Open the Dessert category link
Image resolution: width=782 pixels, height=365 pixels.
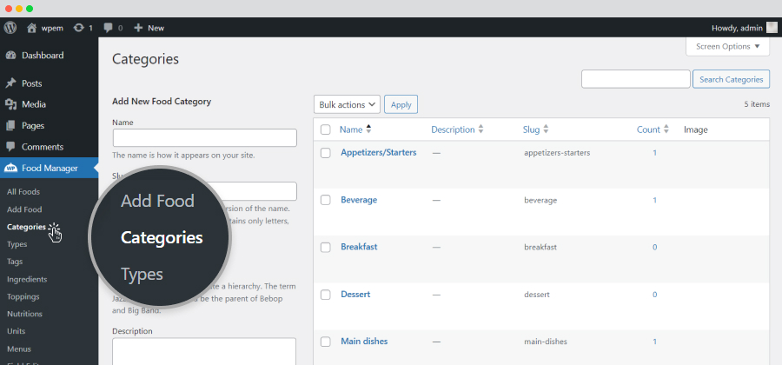(x=355, y=295)
